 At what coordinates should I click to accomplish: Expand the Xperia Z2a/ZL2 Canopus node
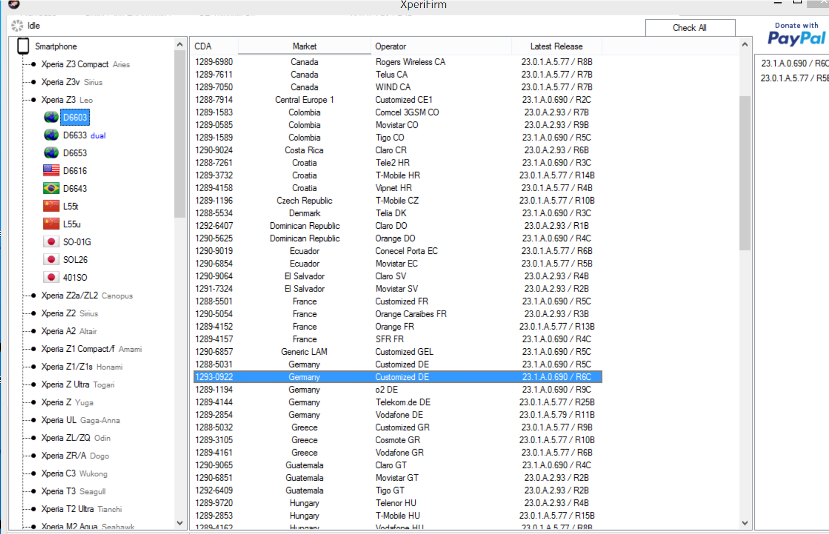pyautogui.click(x=87, y=295)
